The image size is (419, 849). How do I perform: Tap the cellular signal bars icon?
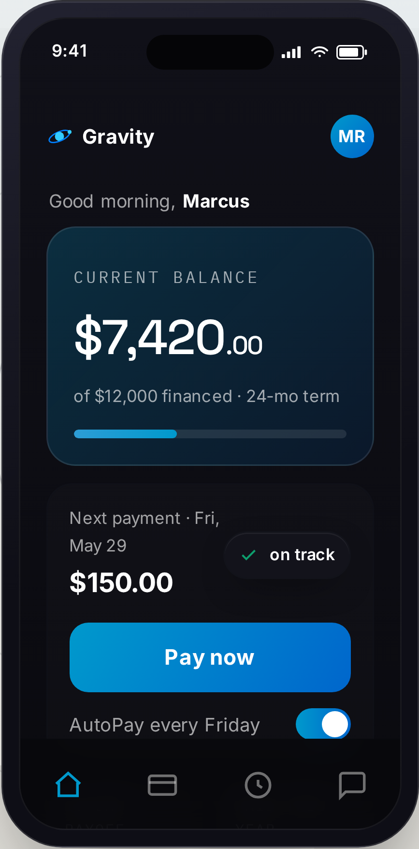(x=291, y=52)
